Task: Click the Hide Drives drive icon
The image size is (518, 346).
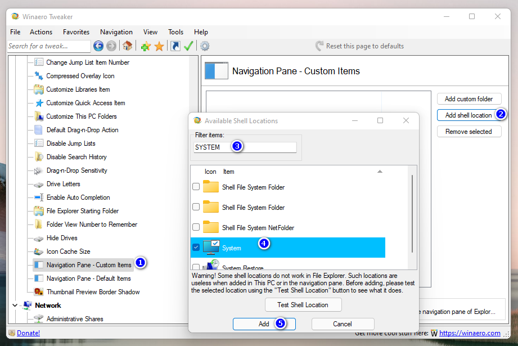Action: pyautogui.click(x=39, y=239)
